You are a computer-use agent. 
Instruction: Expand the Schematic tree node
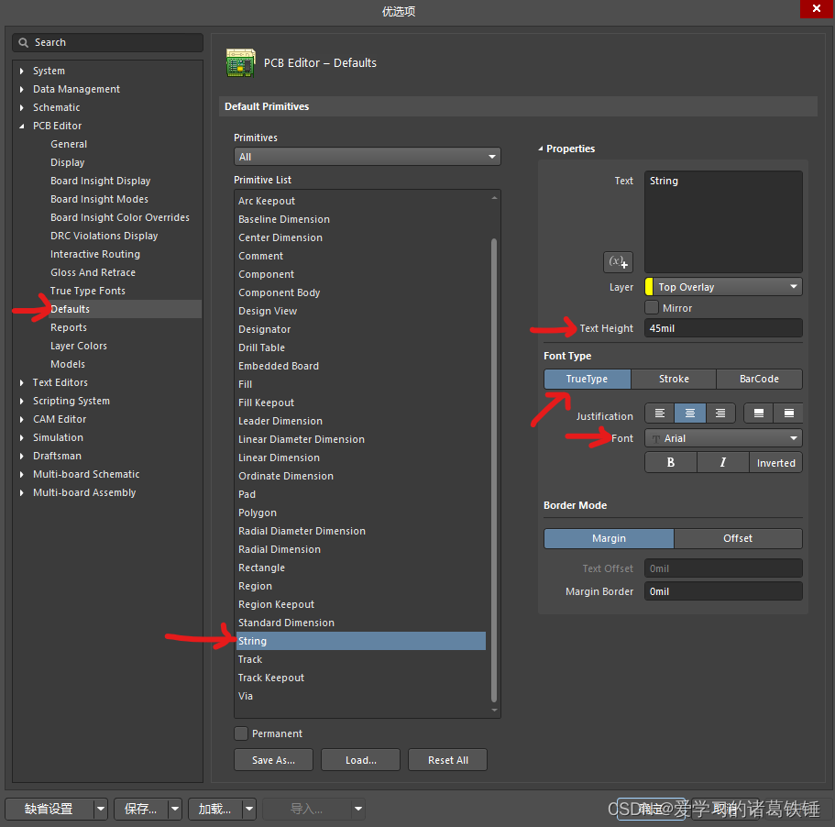tap(22, 107)
